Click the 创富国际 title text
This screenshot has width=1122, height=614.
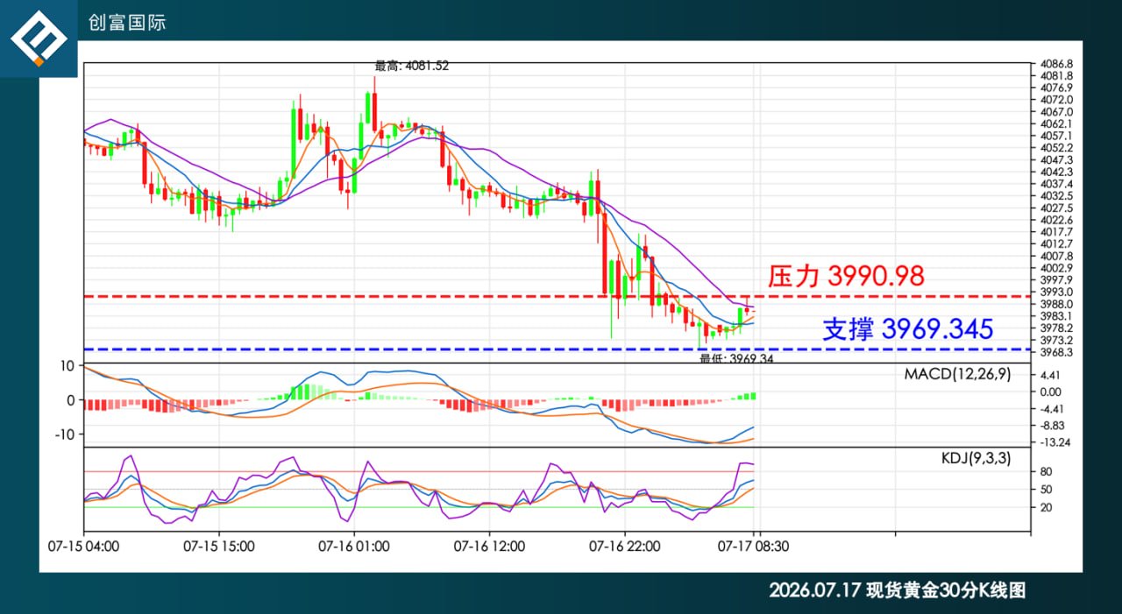[127, 23]
